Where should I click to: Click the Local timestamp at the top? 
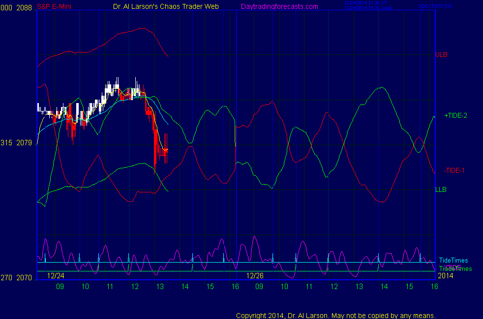pos(368,8)
